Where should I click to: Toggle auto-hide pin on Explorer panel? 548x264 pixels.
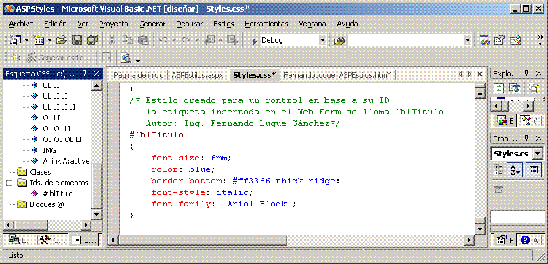point(527,73)
